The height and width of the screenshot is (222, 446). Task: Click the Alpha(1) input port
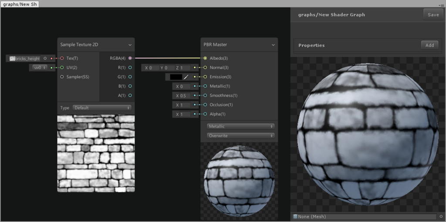pos(205,114)
